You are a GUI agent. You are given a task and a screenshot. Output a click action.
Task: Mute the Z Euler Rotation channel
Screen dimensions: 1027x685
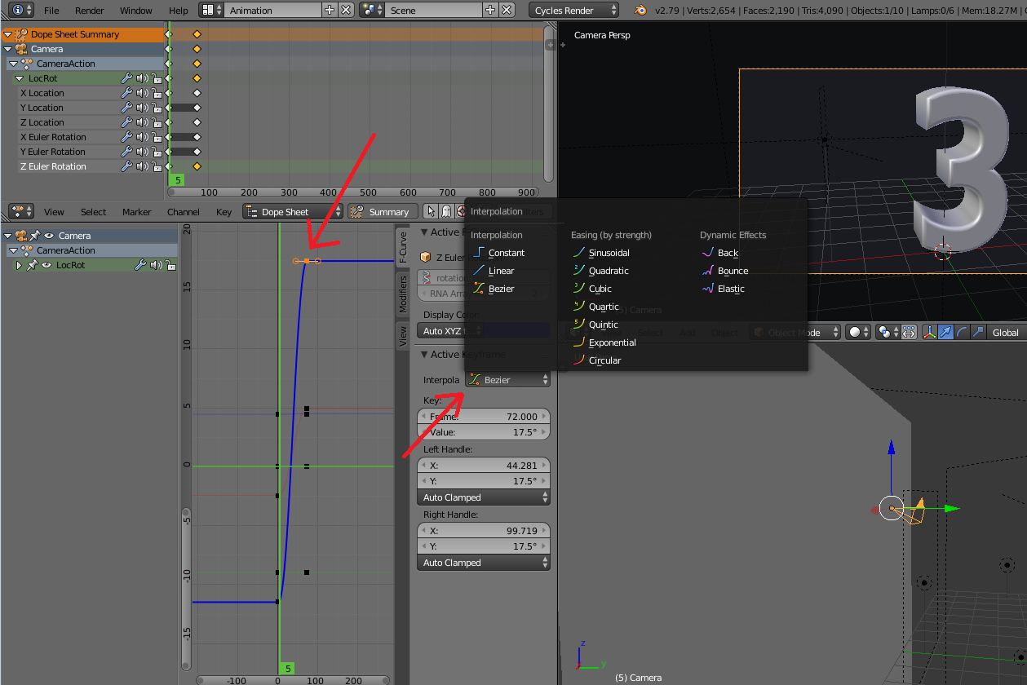(142, 166)
